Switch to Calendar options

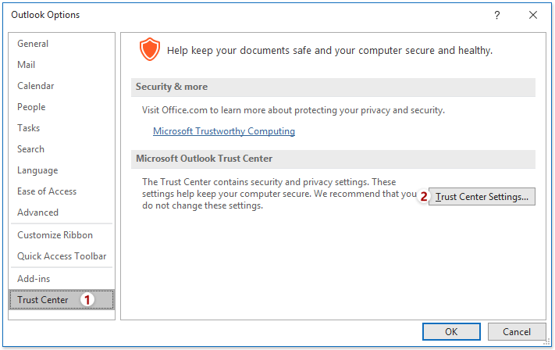[x=36, y=86]
